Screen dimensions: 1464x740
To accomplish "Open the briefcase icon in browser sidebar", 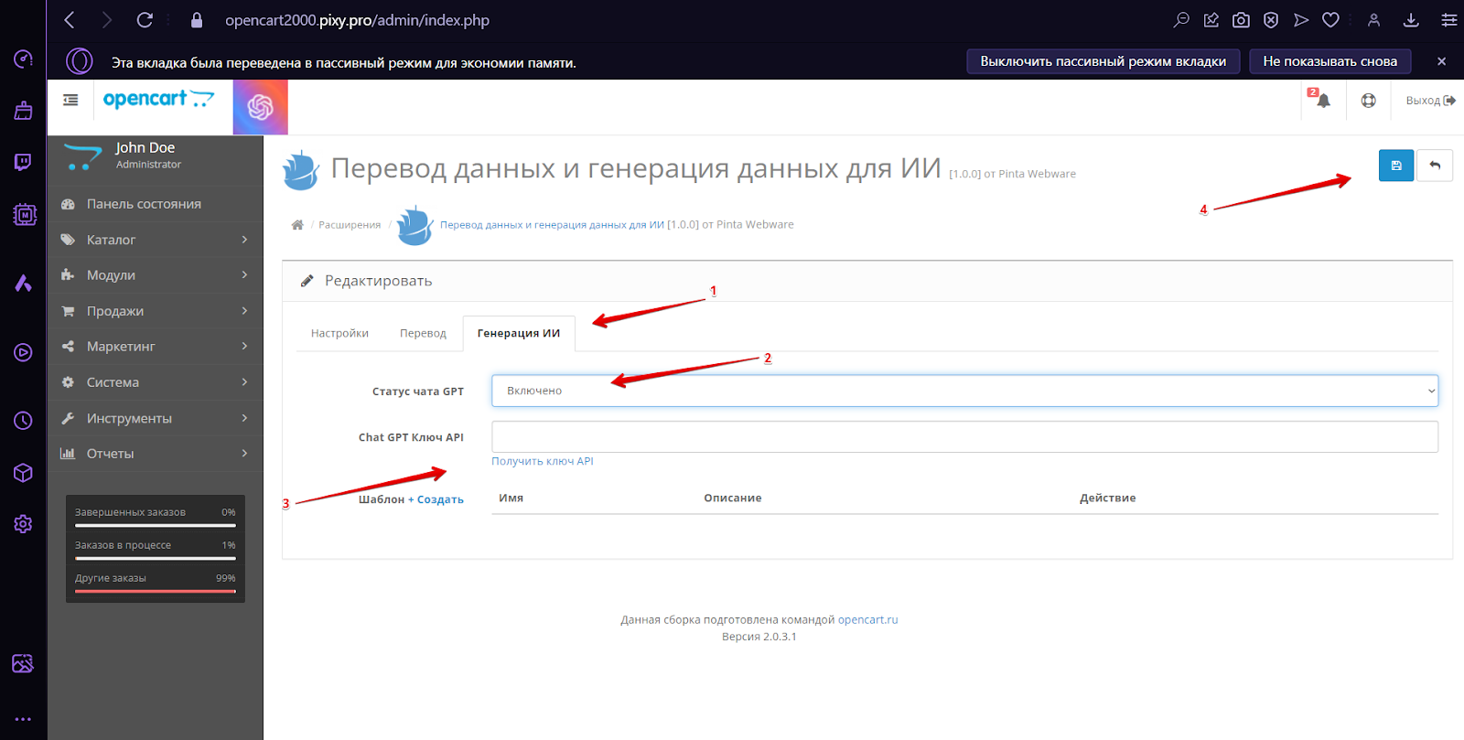I will click(23, 111).
